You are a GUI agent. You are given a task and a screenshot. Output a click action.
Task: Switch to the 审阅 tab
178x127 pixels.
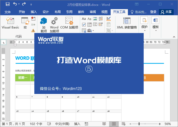coord(93,12)
